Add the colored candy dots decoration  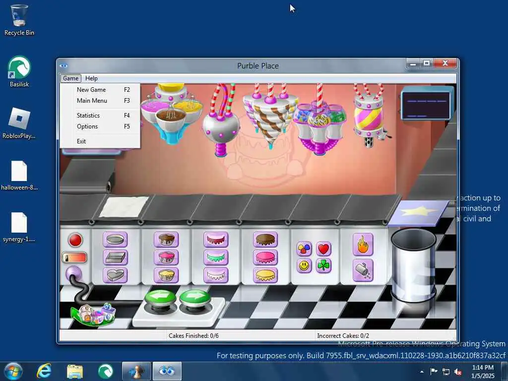304,249
